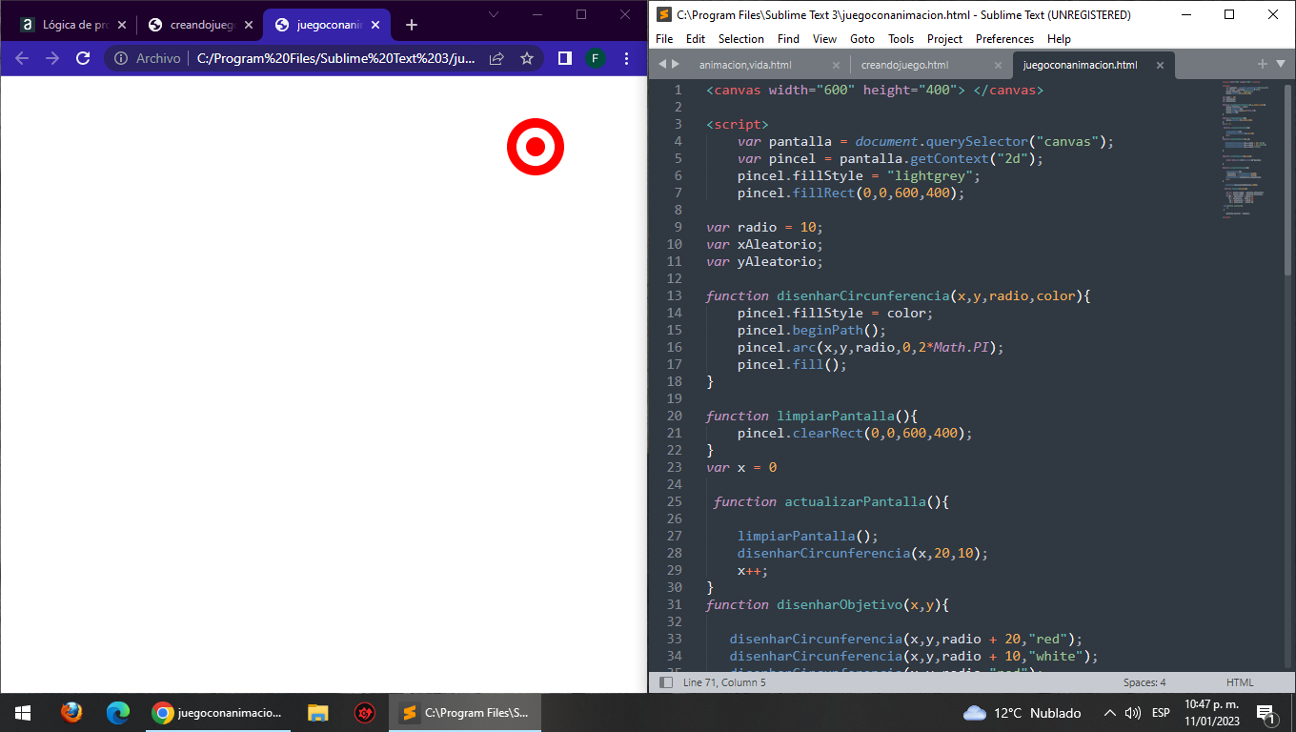Share this page from the address bar
Image resolution: width=1296 pixels, height=732 pixels.
click(x=496, y=58)
